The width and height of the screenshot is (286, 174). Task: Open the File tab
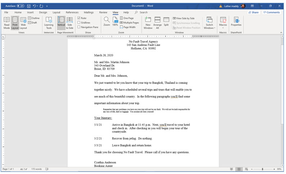(6, 12)
